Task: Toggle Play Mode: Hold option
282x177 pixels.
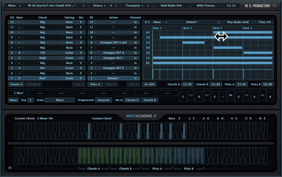Action: click(238, 22)
